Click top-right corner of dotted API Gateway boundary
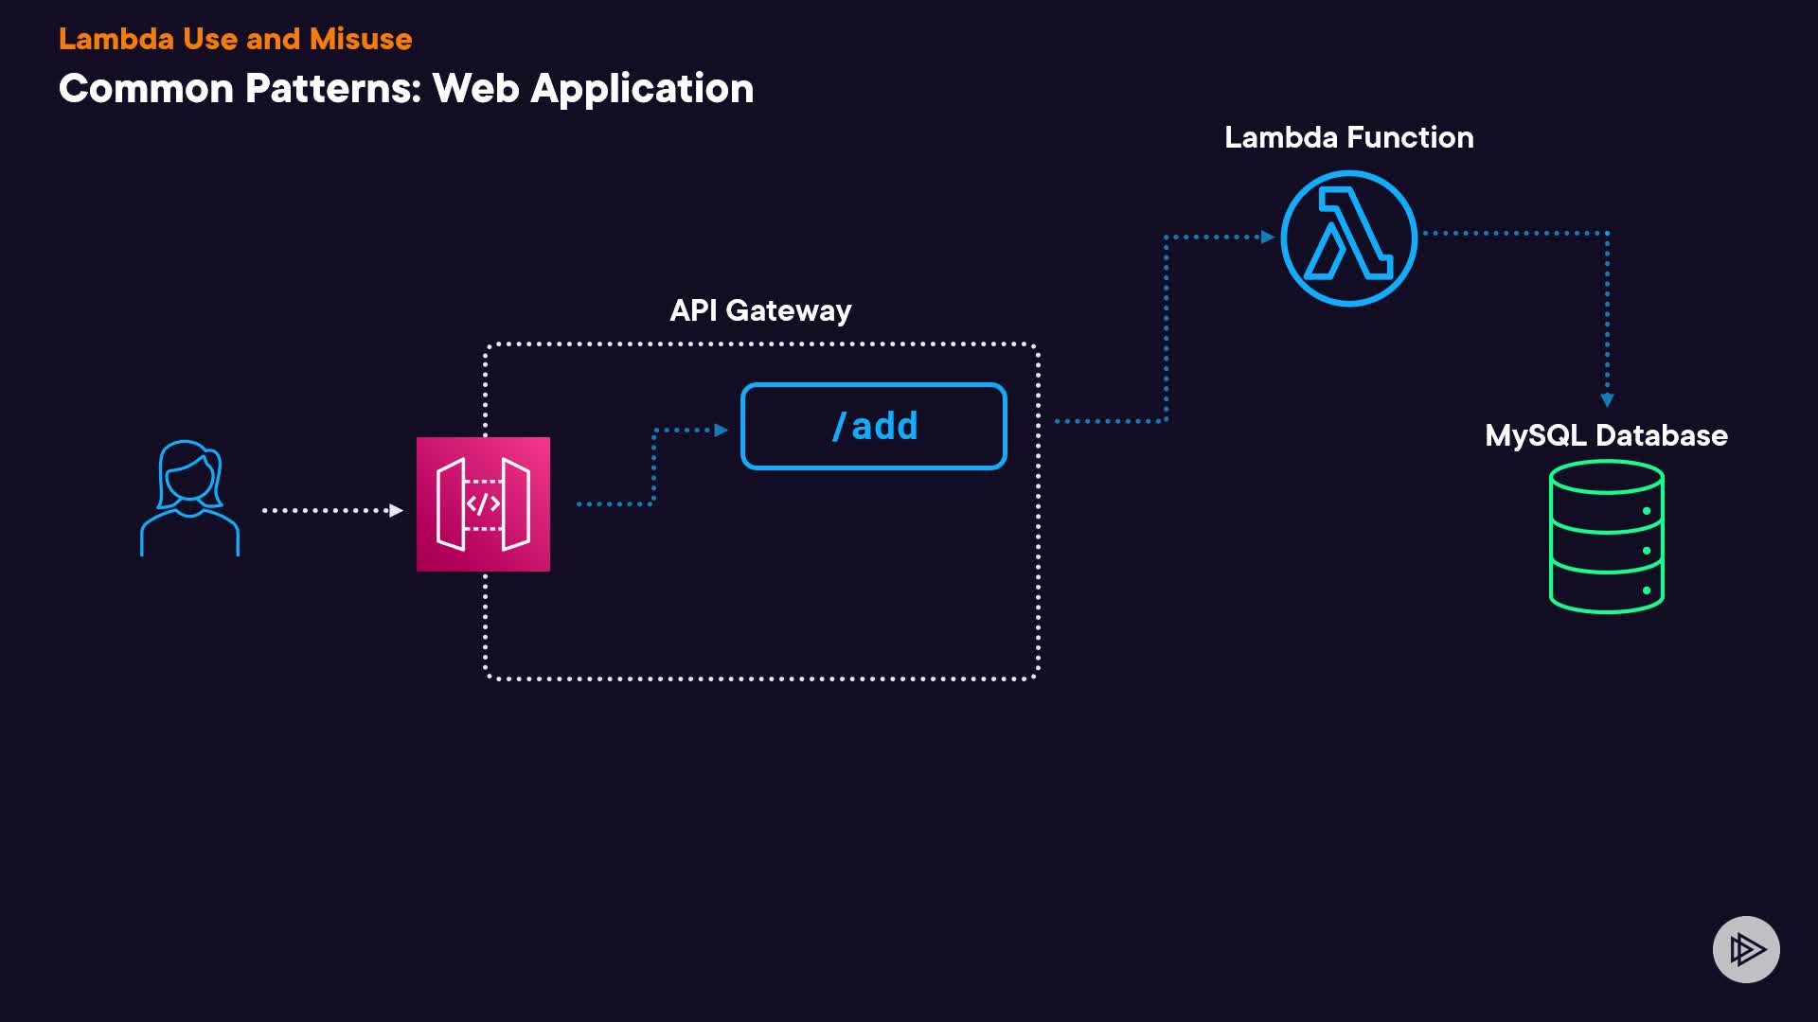The width and height of the screenshot is (1818, 1022). tap(1036, 346)
